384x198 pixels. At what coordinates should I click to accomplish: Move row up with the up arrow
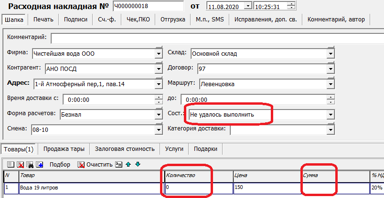(x=128, y=165)
